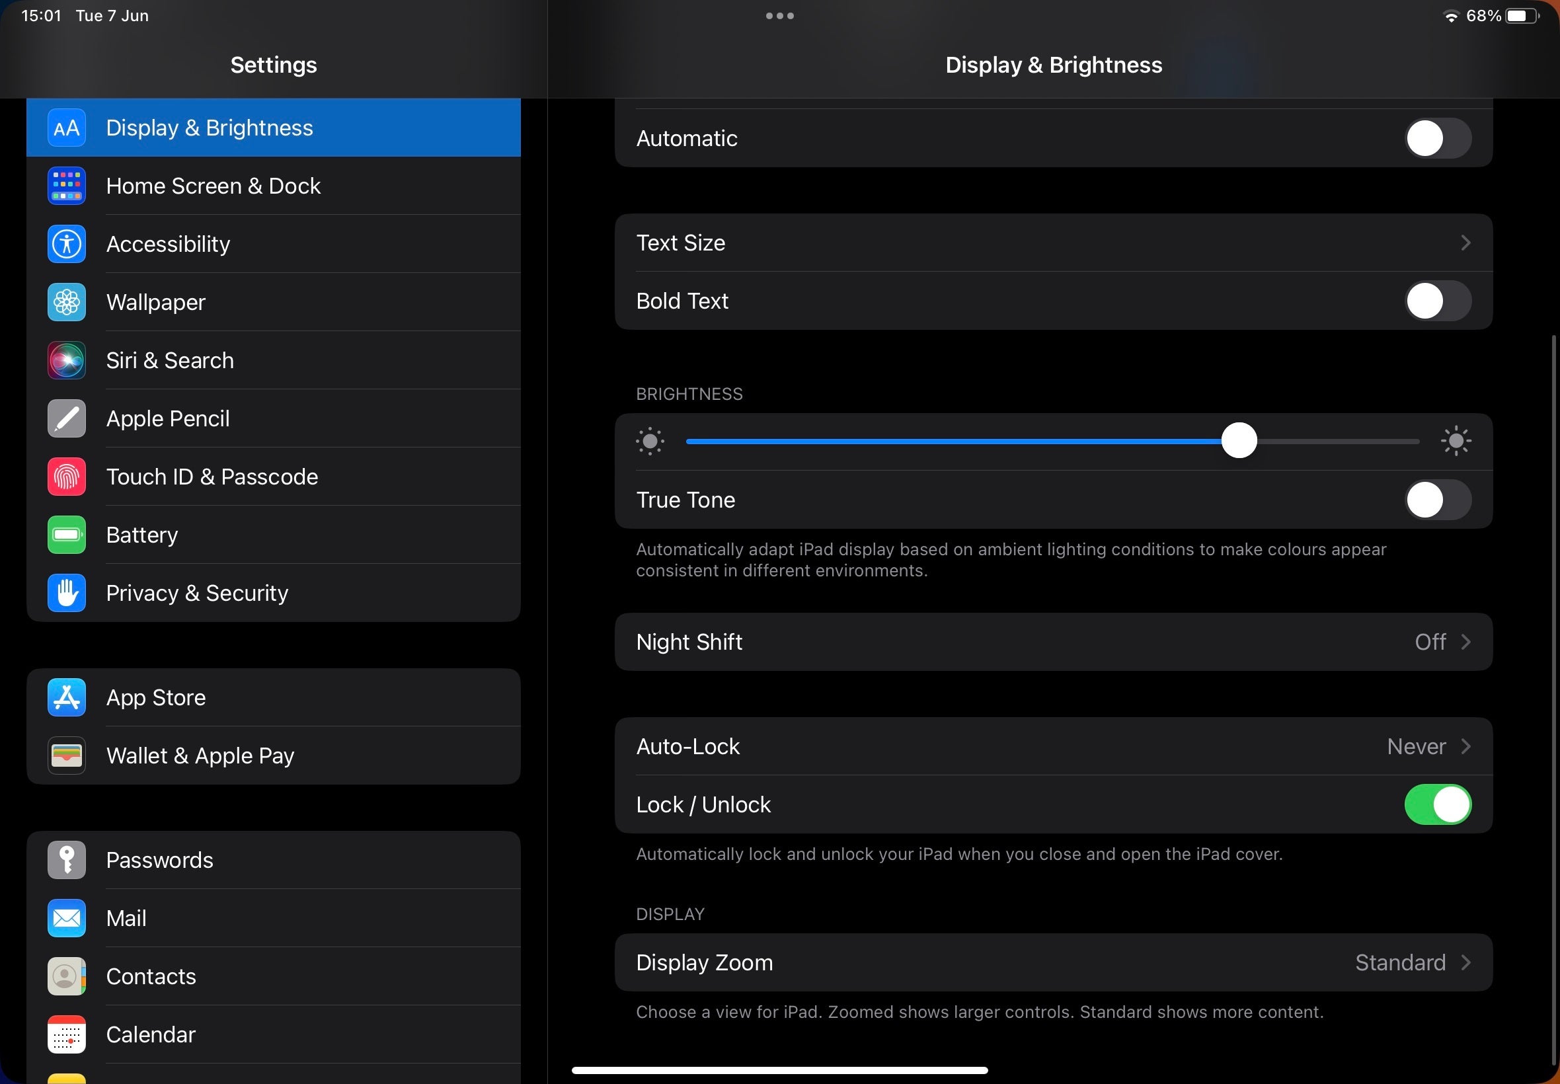Viewport: 1560px width, 1084px height.
Task: Click the Auto-Lock 'Never' value
Action: tap(1416, 746)
